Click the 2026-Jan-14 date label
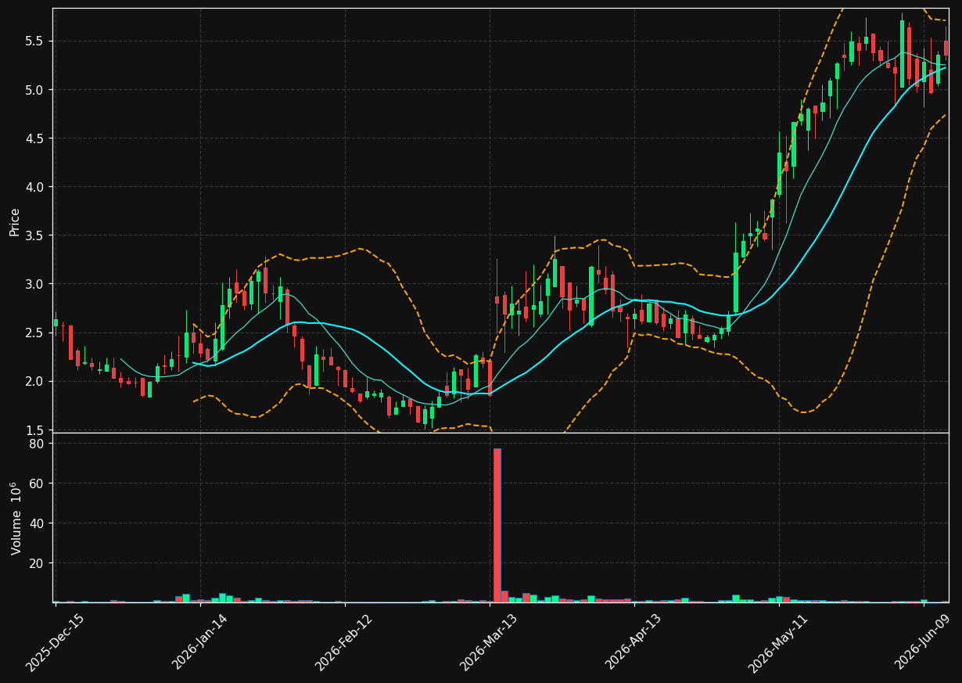The width and height of the screenshot is (962, 683). click(200, 642)
